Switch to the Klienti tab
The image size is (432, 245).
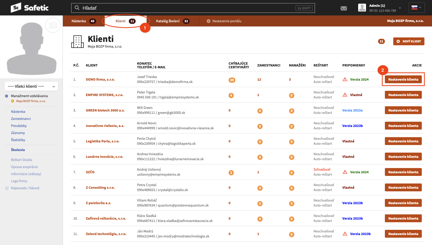click(126, 21)
